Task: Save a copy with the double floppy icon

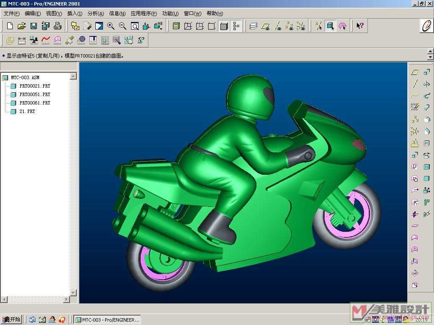Action: tap(45, 26)
